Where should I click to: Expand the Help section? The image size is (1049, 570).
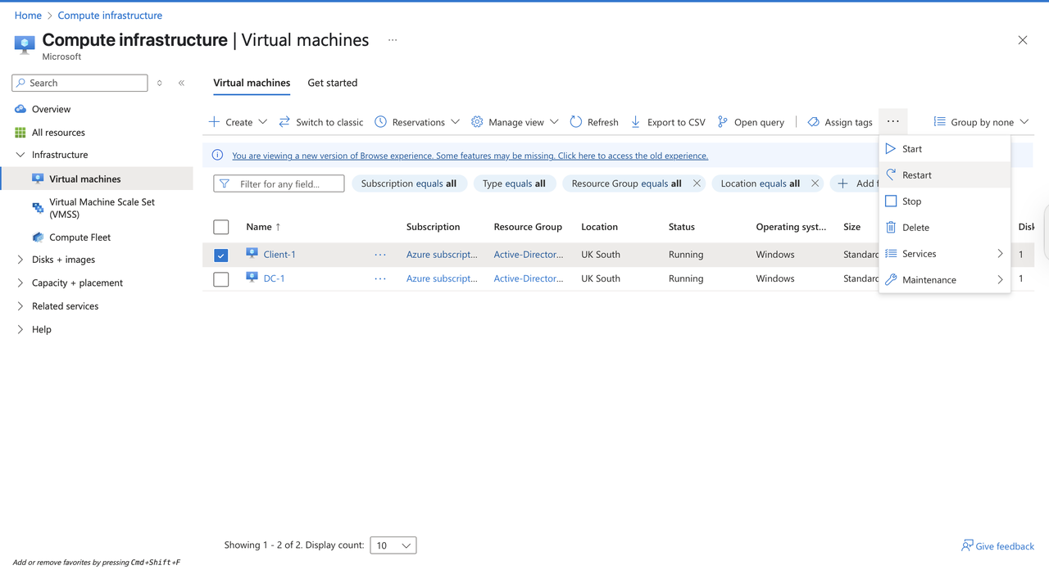click(x=20, y=329)
